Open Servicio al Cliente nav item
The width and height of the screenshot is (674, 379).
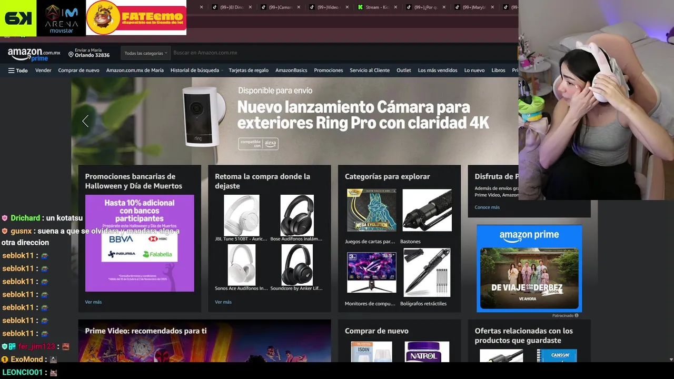click(370, 71)
